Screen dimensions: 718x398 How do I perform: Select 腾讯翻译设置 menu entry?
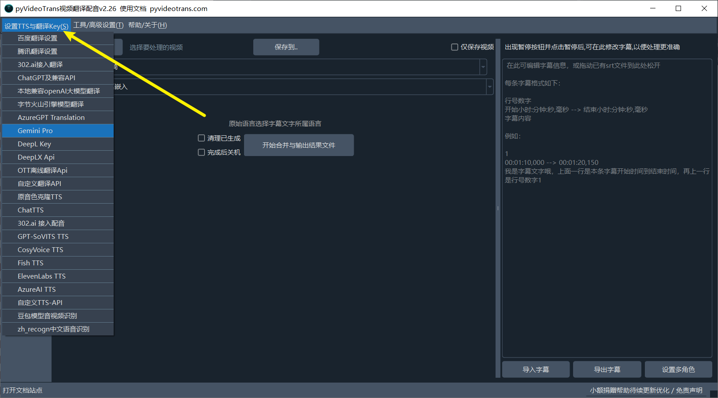point(58,52)
